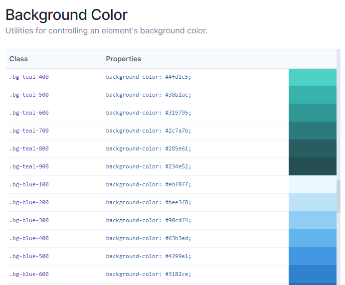Click the Class column header

[x=18, y=59]
